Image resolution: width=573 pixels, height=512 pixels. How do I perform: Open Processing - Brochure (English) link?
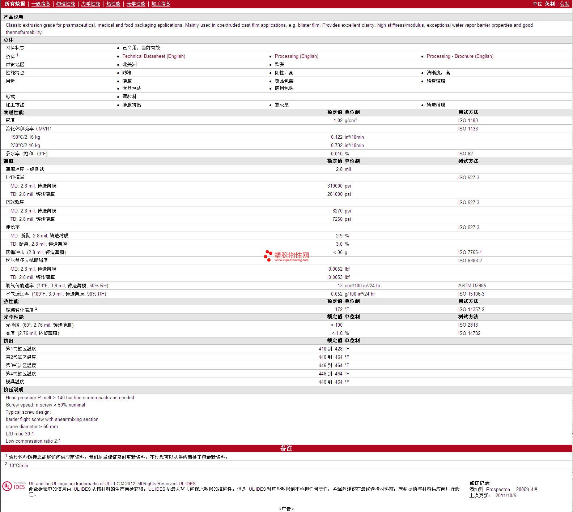[x=460, y=56]
